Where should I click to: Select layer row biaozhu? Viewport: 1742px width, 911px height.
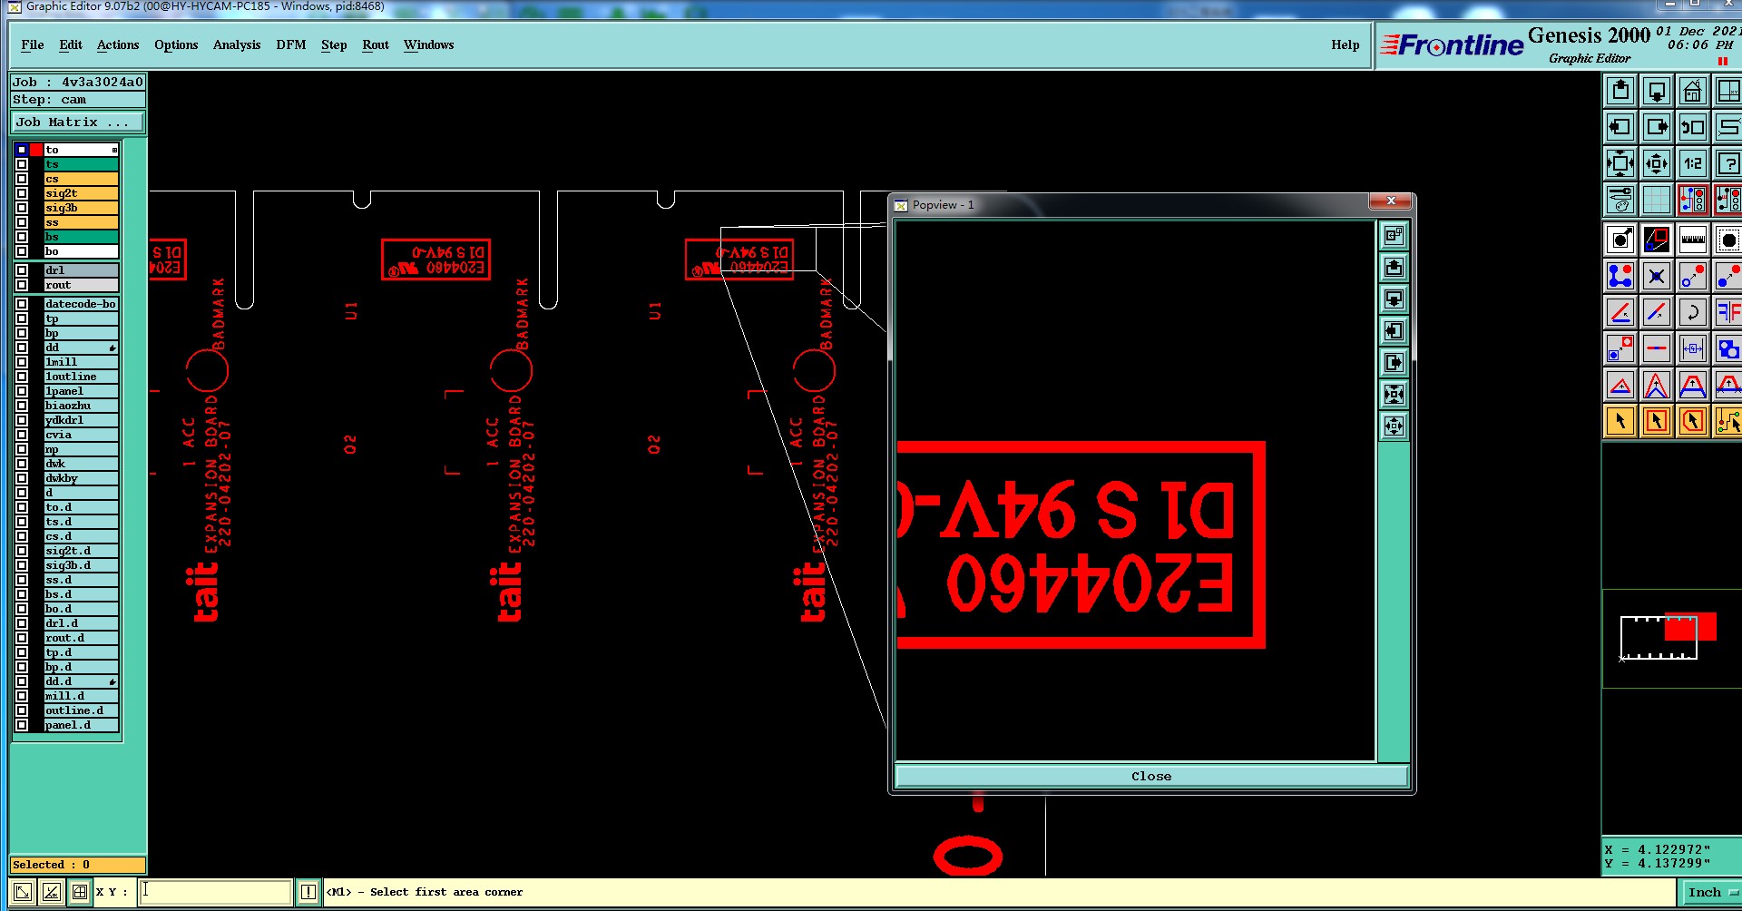click(82, 406)
